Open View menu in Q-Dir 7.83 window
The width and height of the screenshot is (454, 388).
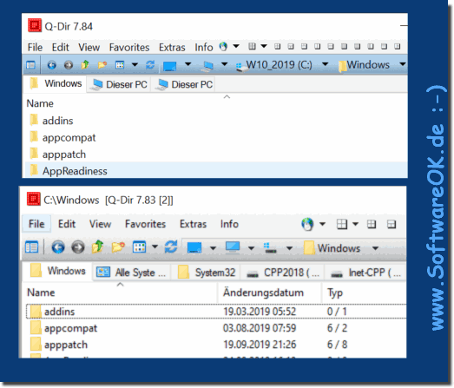[100, 224]
